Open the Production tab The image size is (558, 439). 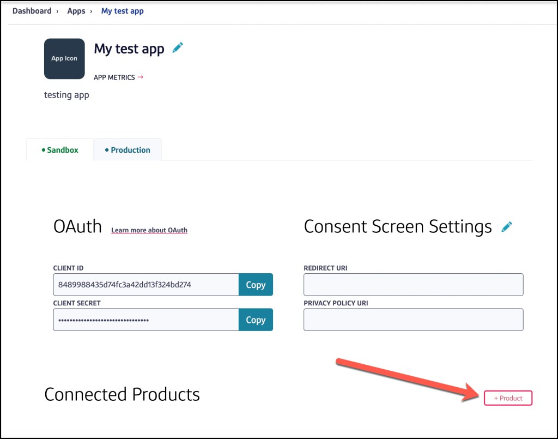click(128, 150)
